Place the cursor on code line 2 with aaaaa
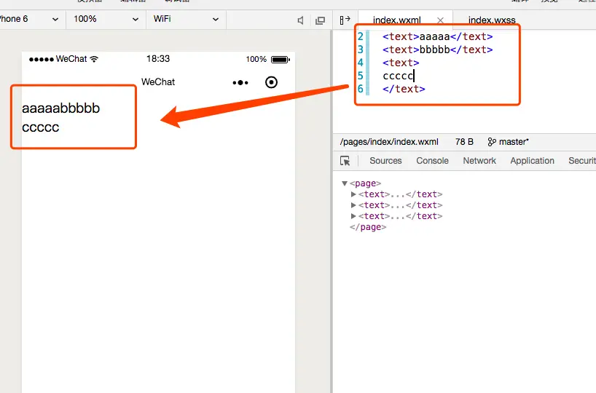596x393 pixels. (437, 36)
